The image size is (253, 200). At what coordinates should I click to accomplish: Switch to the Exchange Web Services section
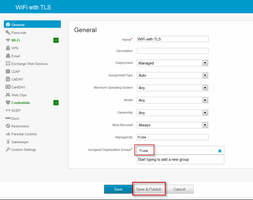29,64
